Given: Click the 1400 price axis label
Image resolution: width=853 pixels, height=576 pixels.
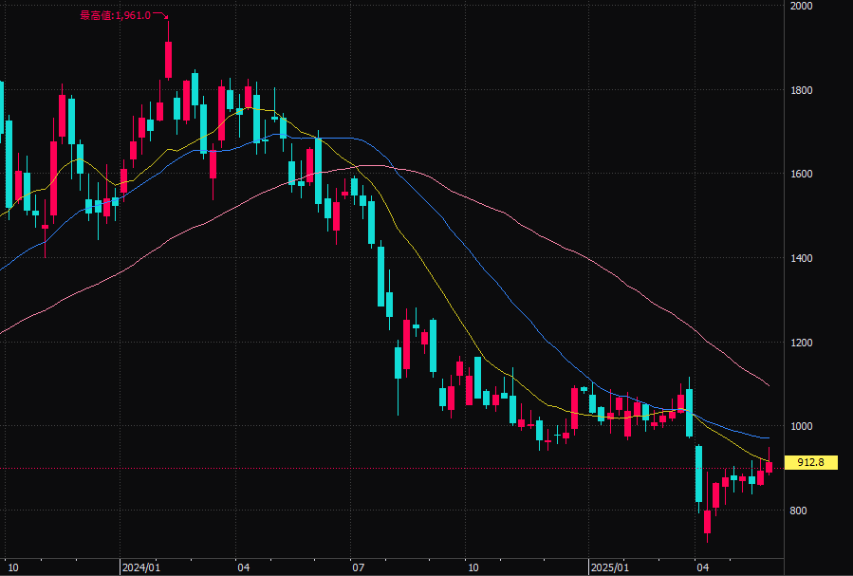Looking at the screenshot, I should click(x=802, y=258).
